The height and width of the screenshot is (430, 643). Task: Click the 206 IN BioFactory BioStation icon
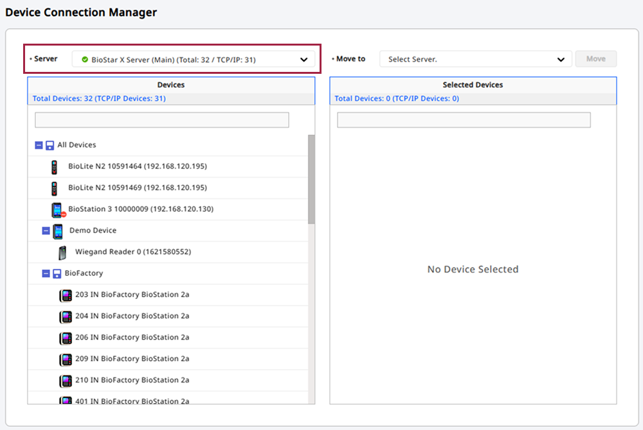click(66, 338)
